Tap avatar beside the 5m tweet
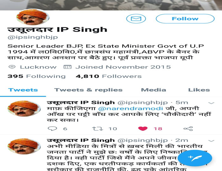Viewport: 222px width, 171px height. [24, 109]
